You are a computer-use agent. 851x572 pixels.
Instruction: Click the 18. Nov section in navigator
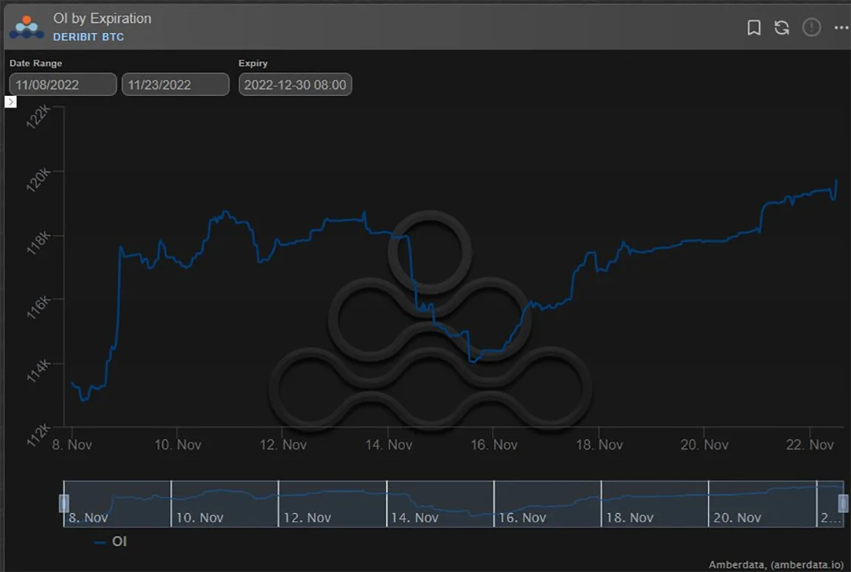coord(655,503)
